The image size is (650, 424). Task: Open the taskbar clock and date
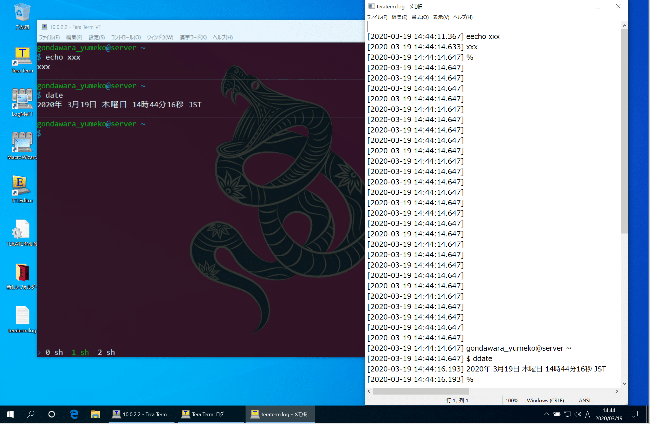click(x=609, y=414)
